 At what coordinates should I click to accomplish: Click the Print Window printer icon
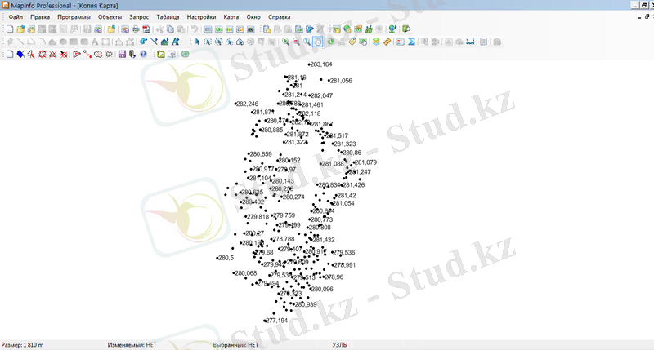coord(136,29)
